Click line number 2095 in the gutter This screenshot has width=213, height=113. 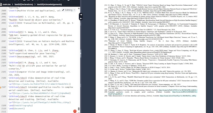tap(4, 32)
